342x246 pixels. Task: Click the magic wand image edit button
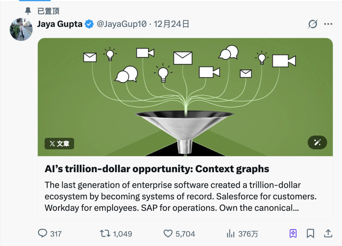(x=317, y=142)
